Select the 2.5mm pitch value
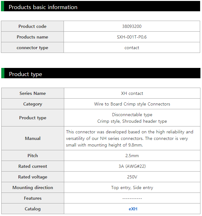 click(132, 156)
